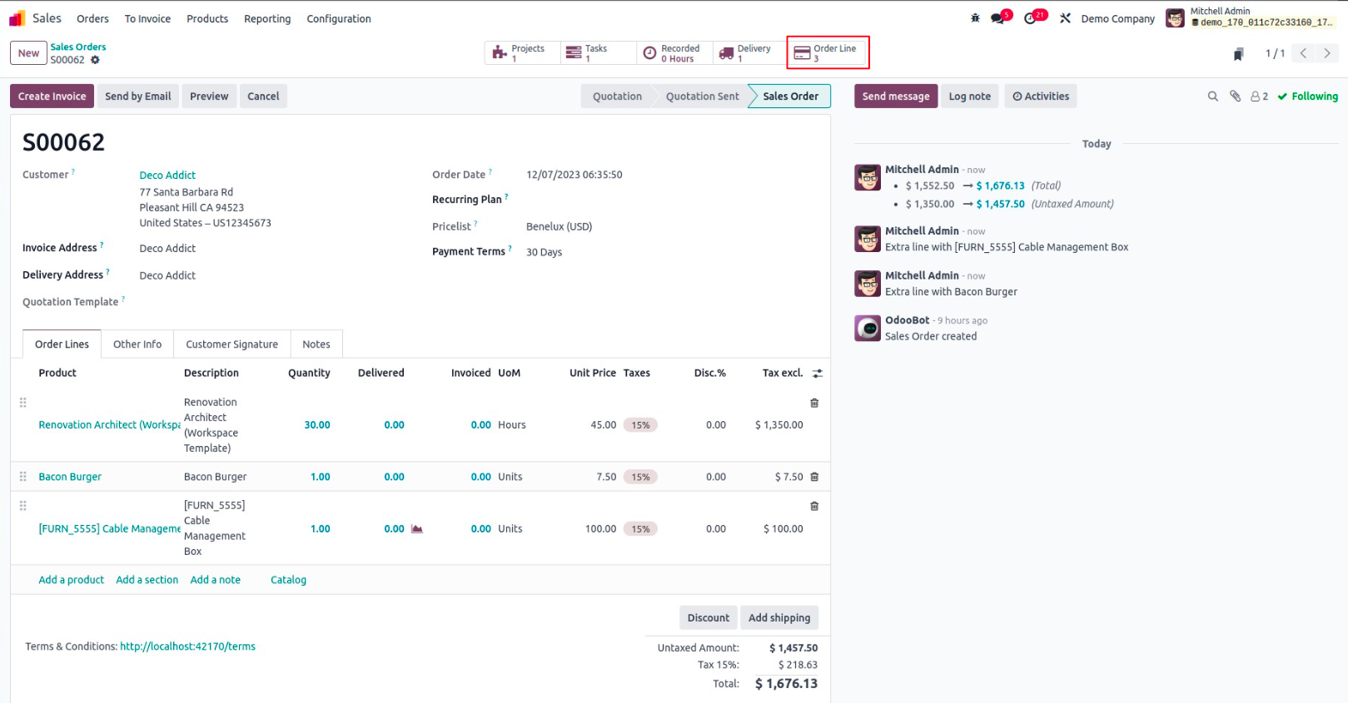
Task: Switch to the Customer Signature tab
Action: pos(232,344)
